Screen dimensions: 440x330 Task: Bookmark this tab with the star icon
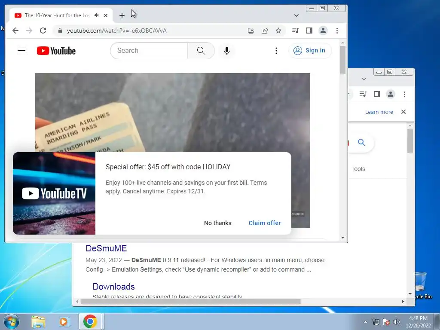278,31
